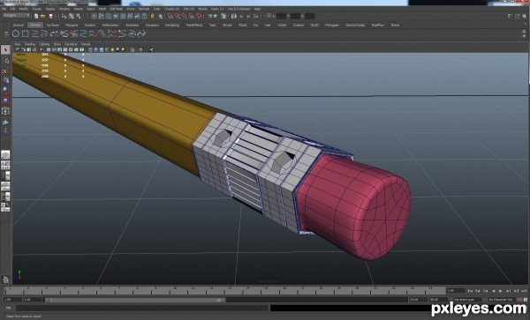Click the NURBS circle shelf icon
Image resolution: width=530 pixels, height=320 pixels.
pos(16,33)
